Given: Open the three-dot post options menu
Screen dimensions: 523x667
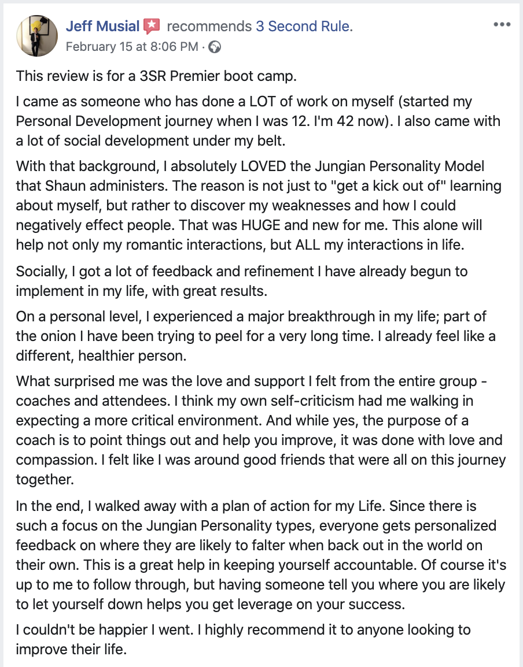Looking at the screenshot, I should click(502, 24).
